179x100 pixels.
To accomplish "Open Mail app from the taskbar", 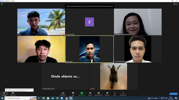I will (x=53, y=98).
